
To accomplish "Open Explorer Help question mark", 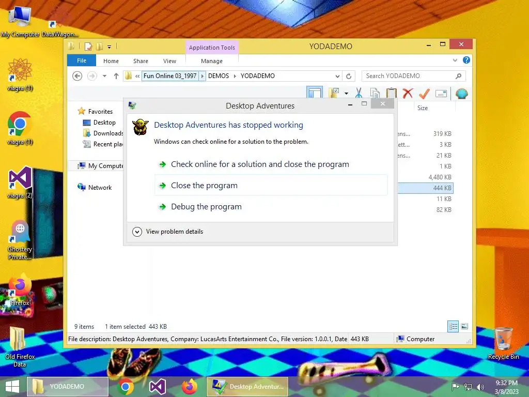I will [x=466, y=60].
